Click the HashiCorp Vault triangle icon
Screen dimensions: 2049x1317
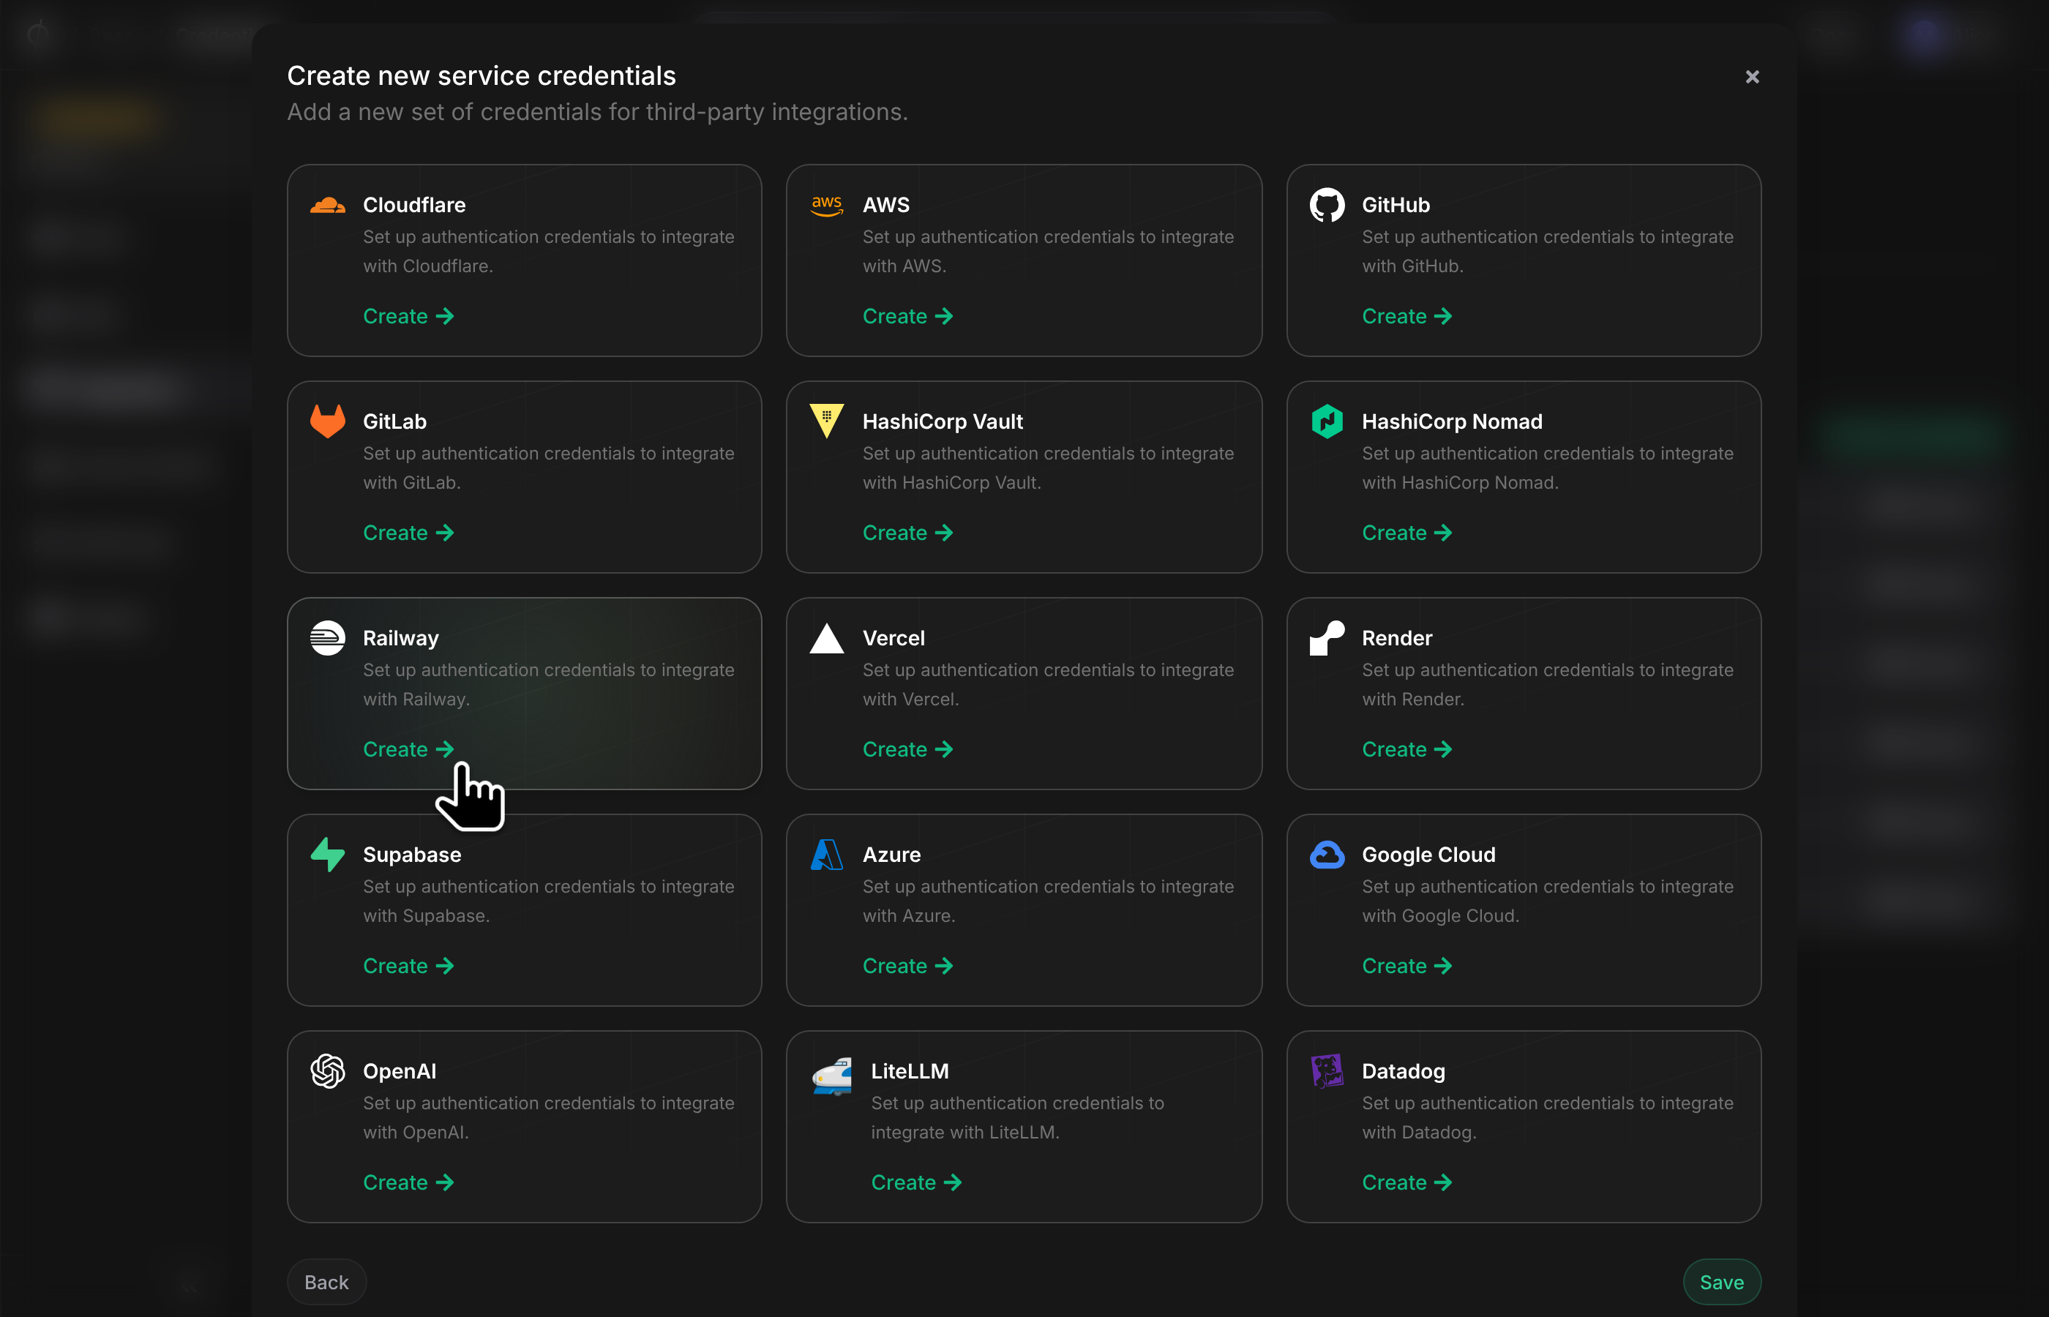click(827, 421)
